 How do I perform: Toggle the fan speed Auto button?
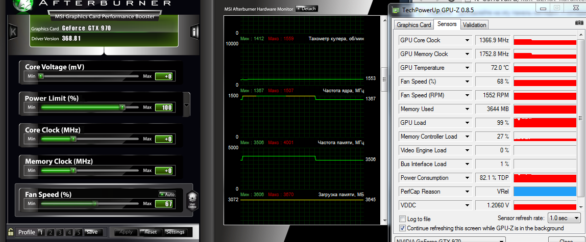(x=167, y=194)
